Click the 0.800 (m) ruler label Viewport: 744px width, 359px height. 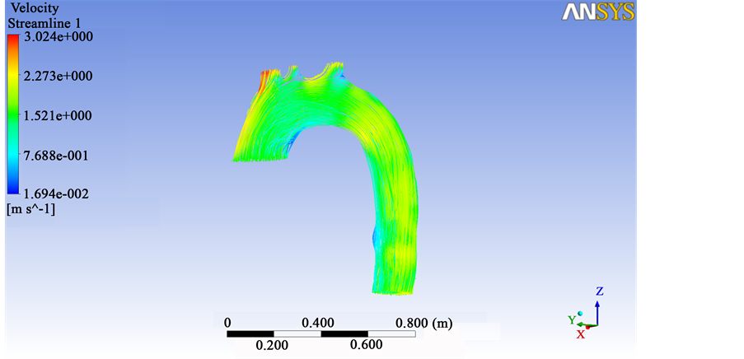424,323
